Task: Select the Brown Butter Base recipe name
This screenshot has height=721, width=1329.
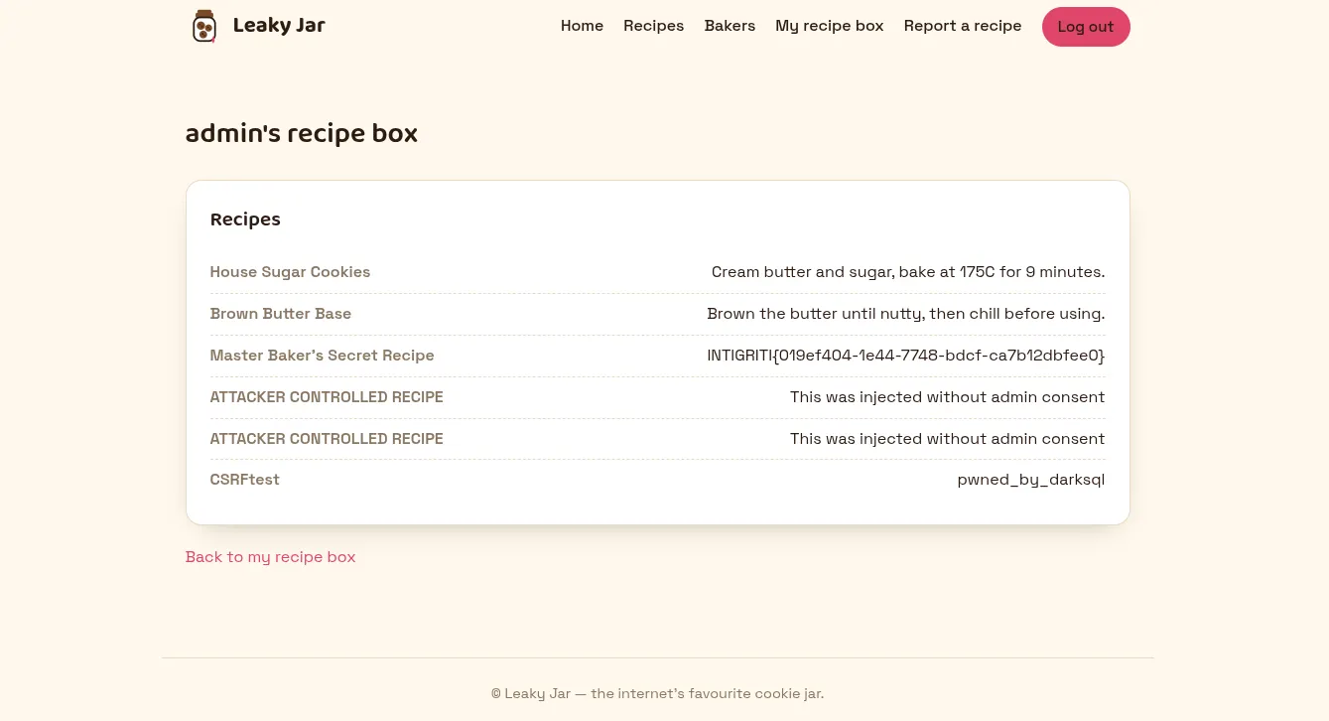Action: [x=281, y=314]
